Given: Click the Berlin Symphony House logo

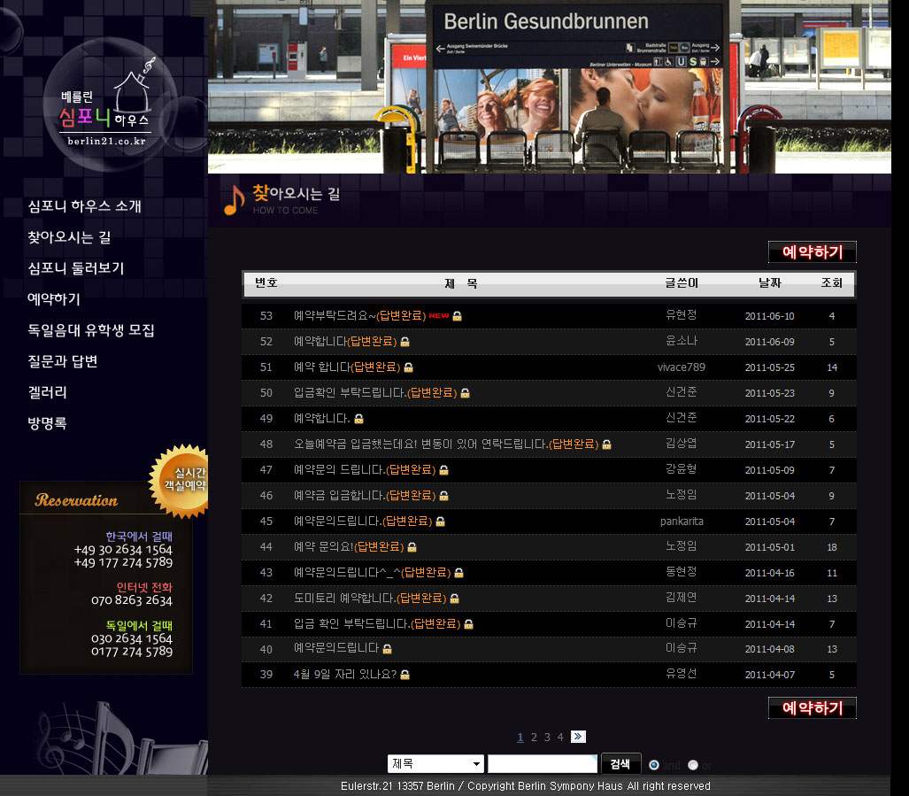Looking at the screenshot, I should pos(110,105).
